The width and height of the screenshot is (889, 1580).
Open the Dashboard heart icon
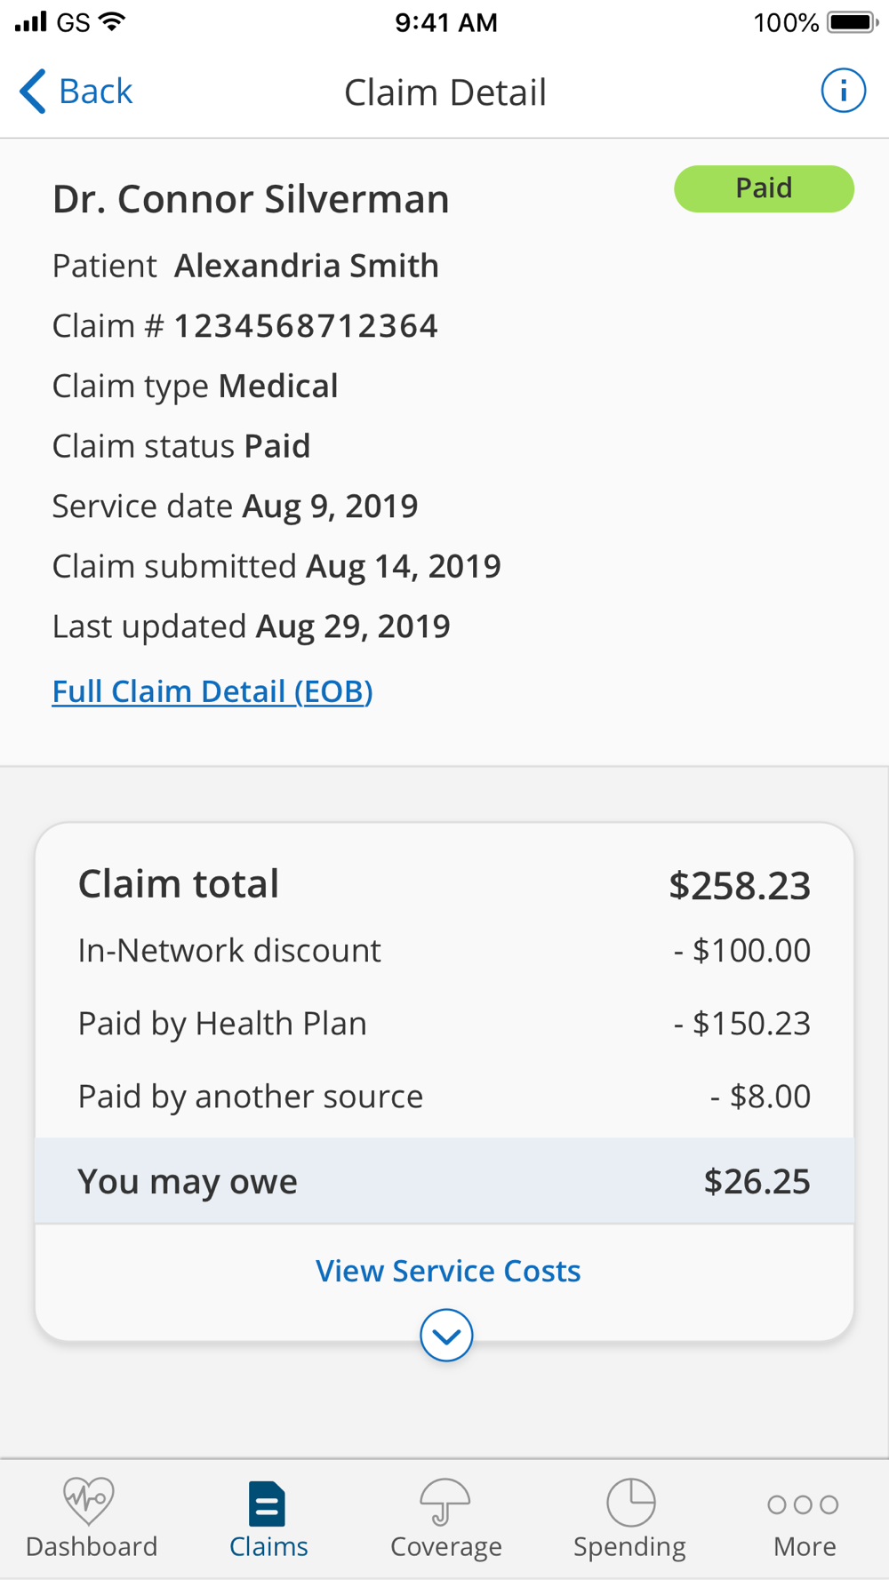(89, 1501)
